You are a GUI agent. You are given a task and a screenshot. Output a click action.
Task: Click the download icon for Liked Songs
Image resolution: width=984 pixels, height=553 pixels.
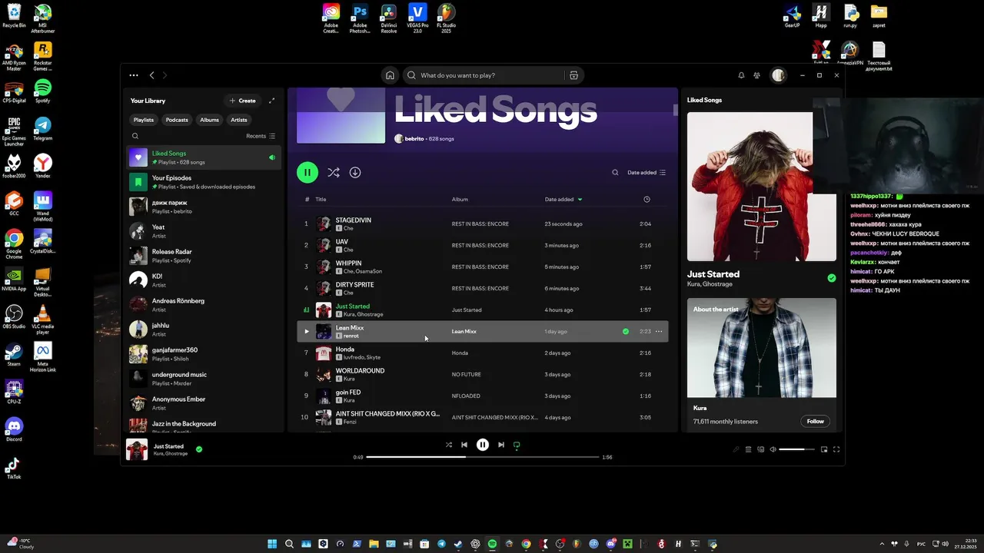pyautogui.click(x=355, y=172)
